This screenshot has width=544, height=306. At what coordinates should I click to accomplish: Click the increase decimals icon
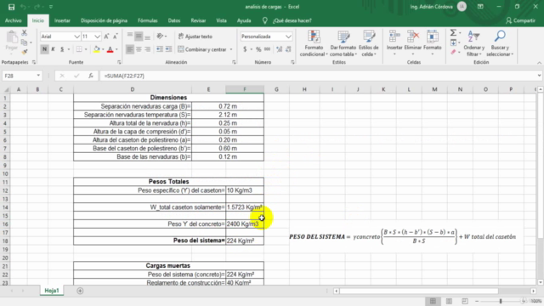click(x=280, y=49)
